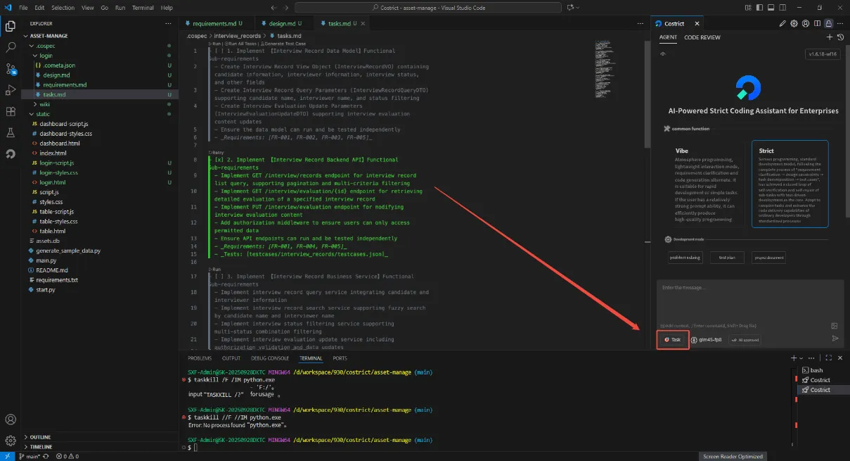
Task: Open the Search view in activity bar
Action: point(11,49)
